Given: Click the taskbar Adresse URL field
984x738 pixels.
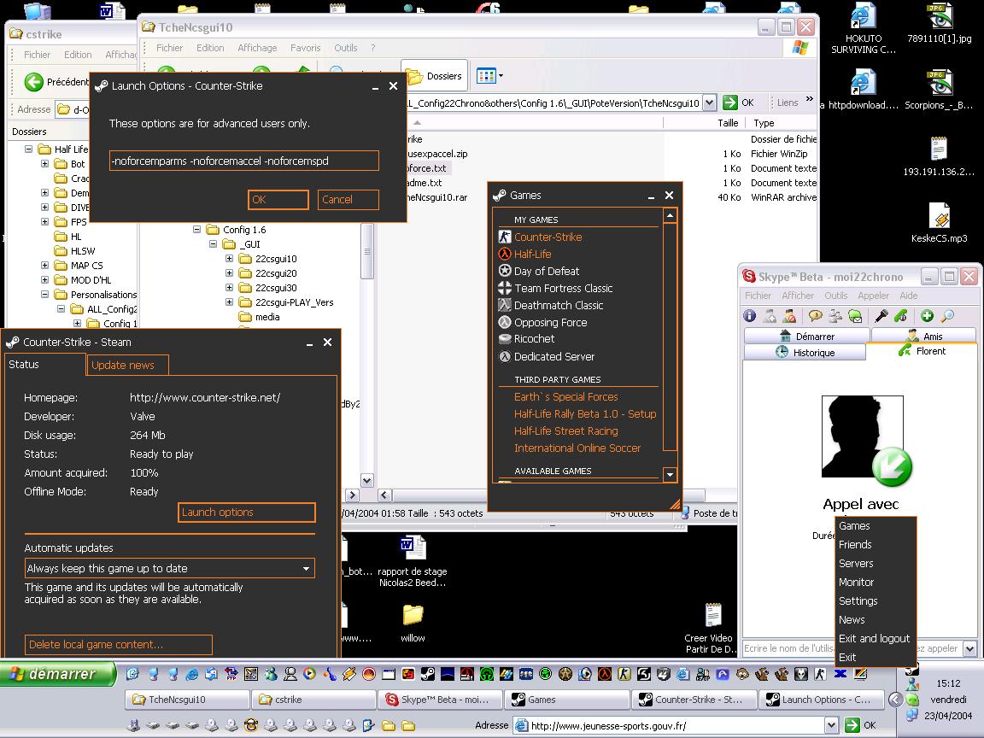Looking at the screenshot, I should 669,725.
